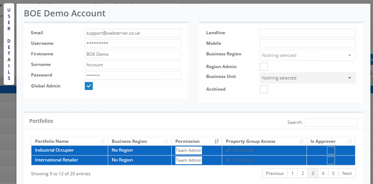Sort by Permission column sort icon
373x184 pixels.
217,141
